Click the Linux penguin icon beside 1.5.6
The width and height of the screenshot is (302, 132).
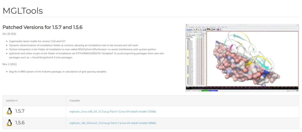click(x=9, y=123)
